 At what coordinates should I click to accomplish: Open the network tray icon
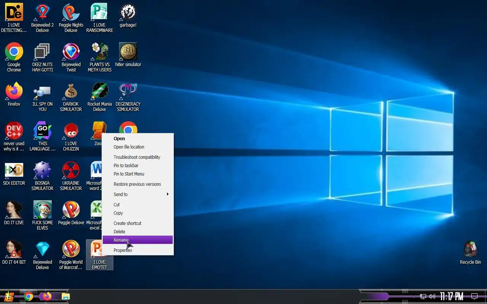(423, 296)
